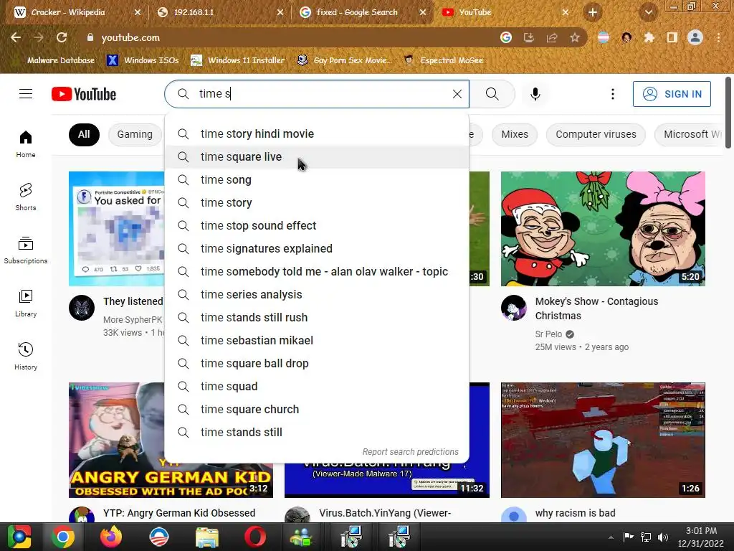
Task: Open History in the sidebar
Action: [x=26, y=356]
